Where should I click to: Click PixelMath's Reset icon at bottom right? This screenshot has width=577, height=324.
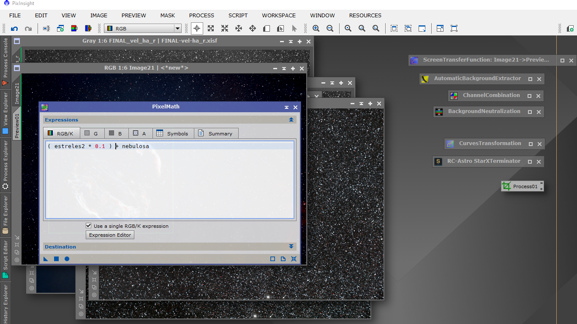pyautogui.click(x=294, y=259)
